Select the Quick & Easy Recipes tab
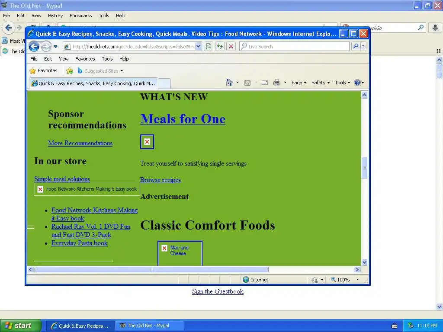The height and width of the screenshot is (332, 443). coord(93,83)
